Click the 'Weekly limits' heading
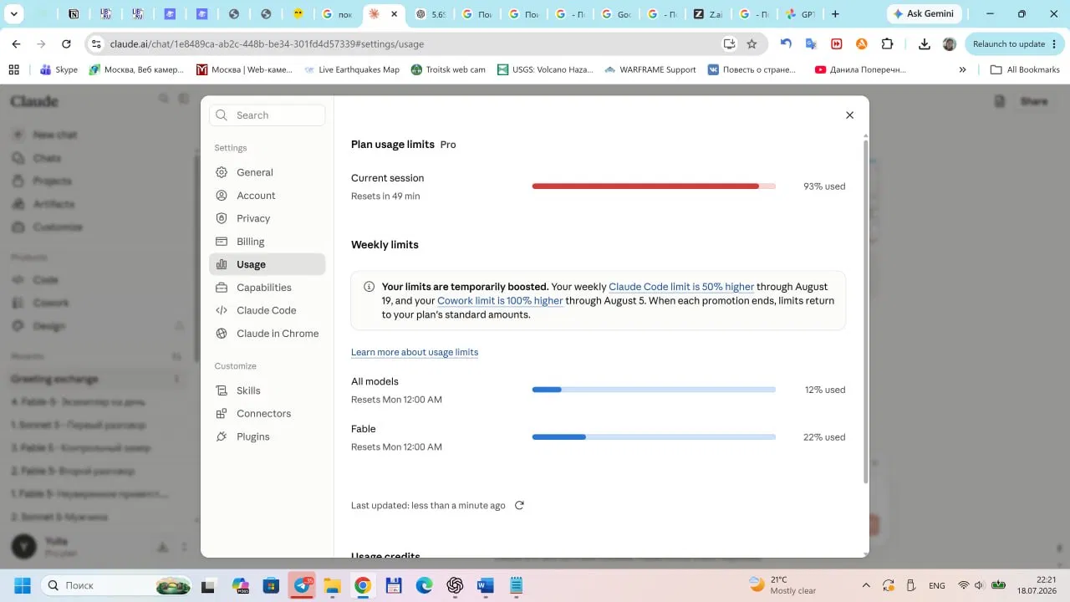 coord(385,245)
